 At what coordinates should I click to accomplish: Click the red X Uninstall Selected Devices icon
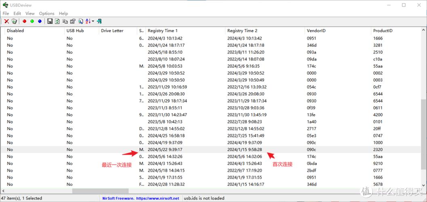pyautogui.click(x=6, y=21)
